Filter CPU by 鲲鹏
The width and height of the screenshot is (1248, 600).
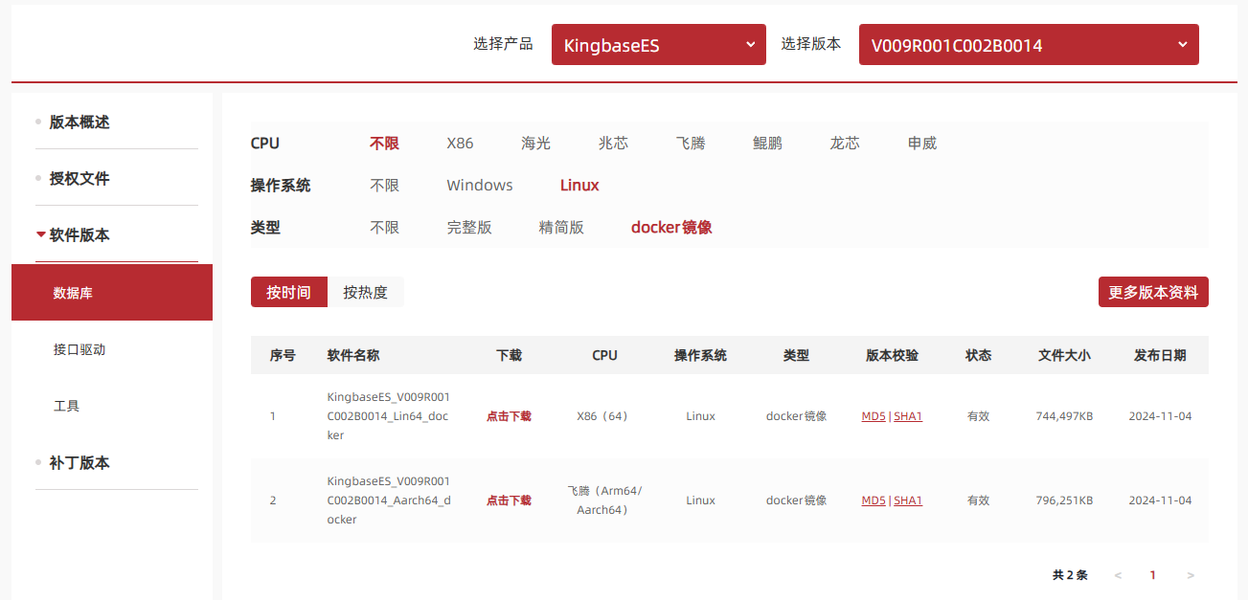tap(767, 144)
